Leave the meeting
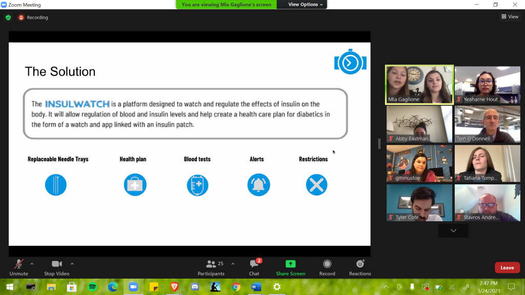Image resolution: width=525 pixels, height=295 pixels. (507, 267)
